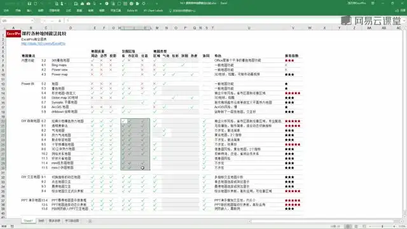Open the 开始 Home ribbon tab
This screenshot has height=229, width=407.
18,11
